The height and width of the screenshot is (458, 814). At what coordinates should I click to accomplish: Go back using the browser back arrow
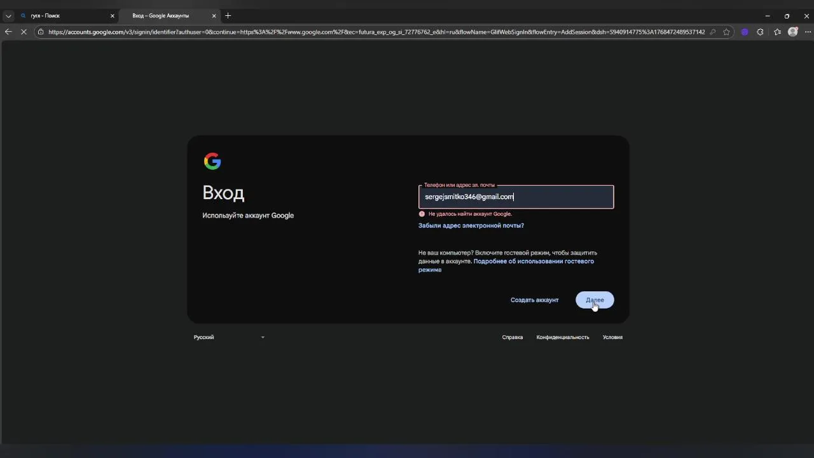pyautogui.click(x=8, y=32)
